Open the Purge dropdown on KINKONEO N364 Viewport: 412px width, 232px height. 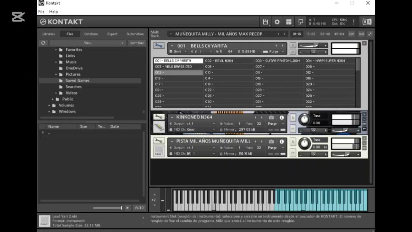[276, 124]
